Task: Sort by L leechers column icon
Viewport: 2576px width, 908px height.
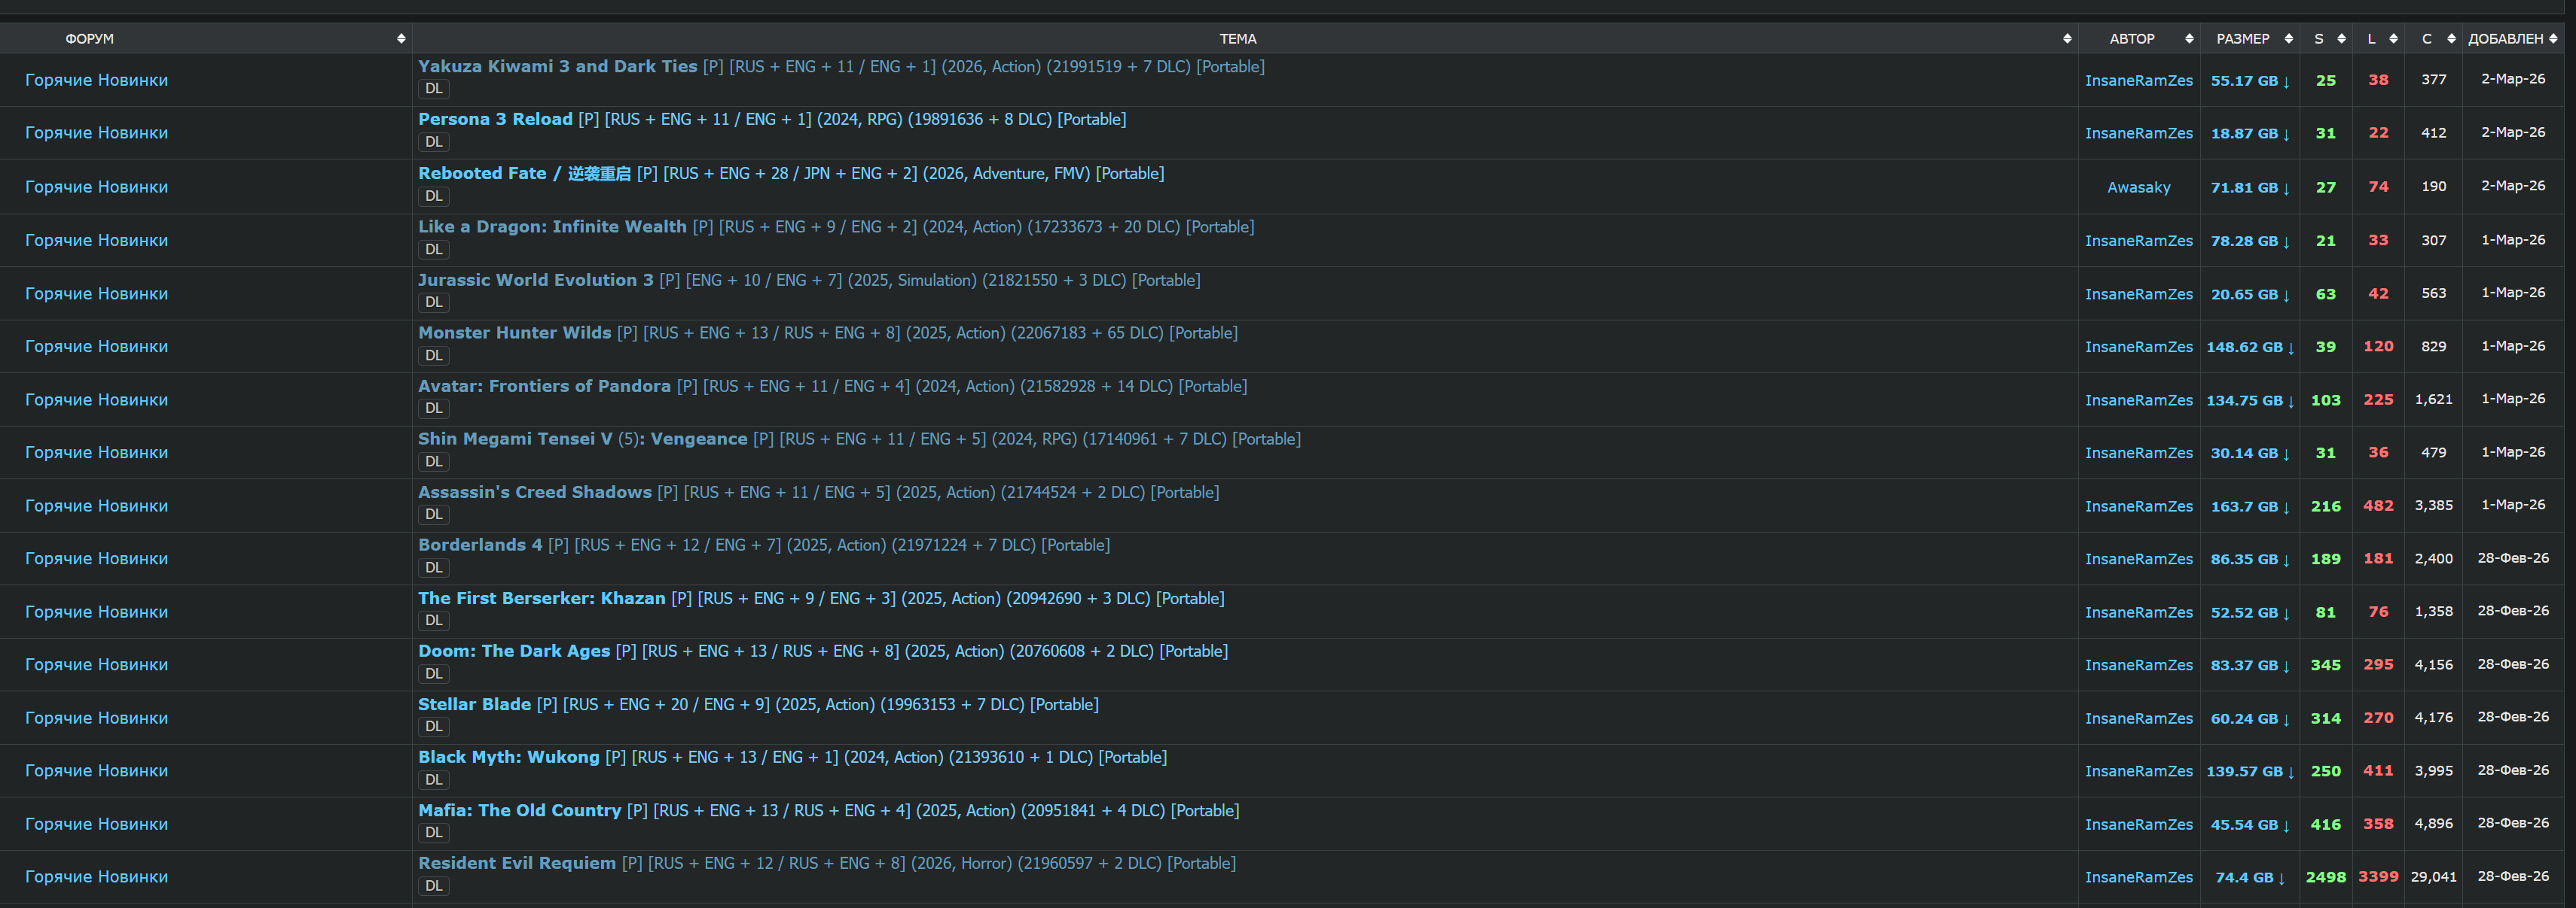Action: [x=2393, y=39]
